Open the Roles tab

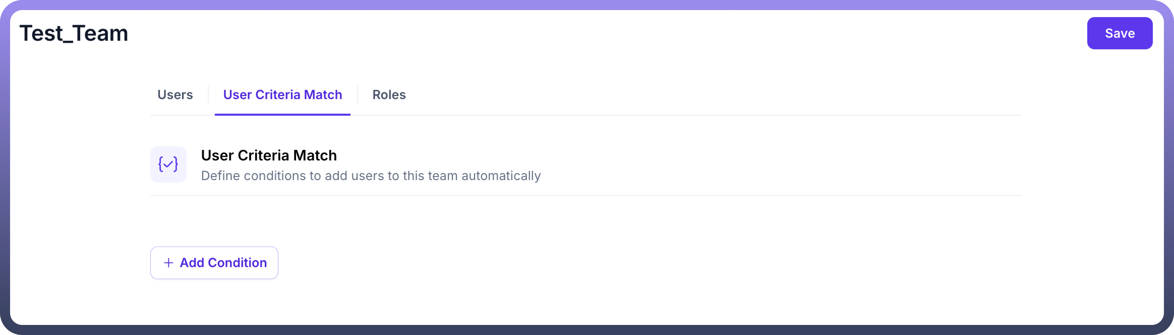[389, 95]
